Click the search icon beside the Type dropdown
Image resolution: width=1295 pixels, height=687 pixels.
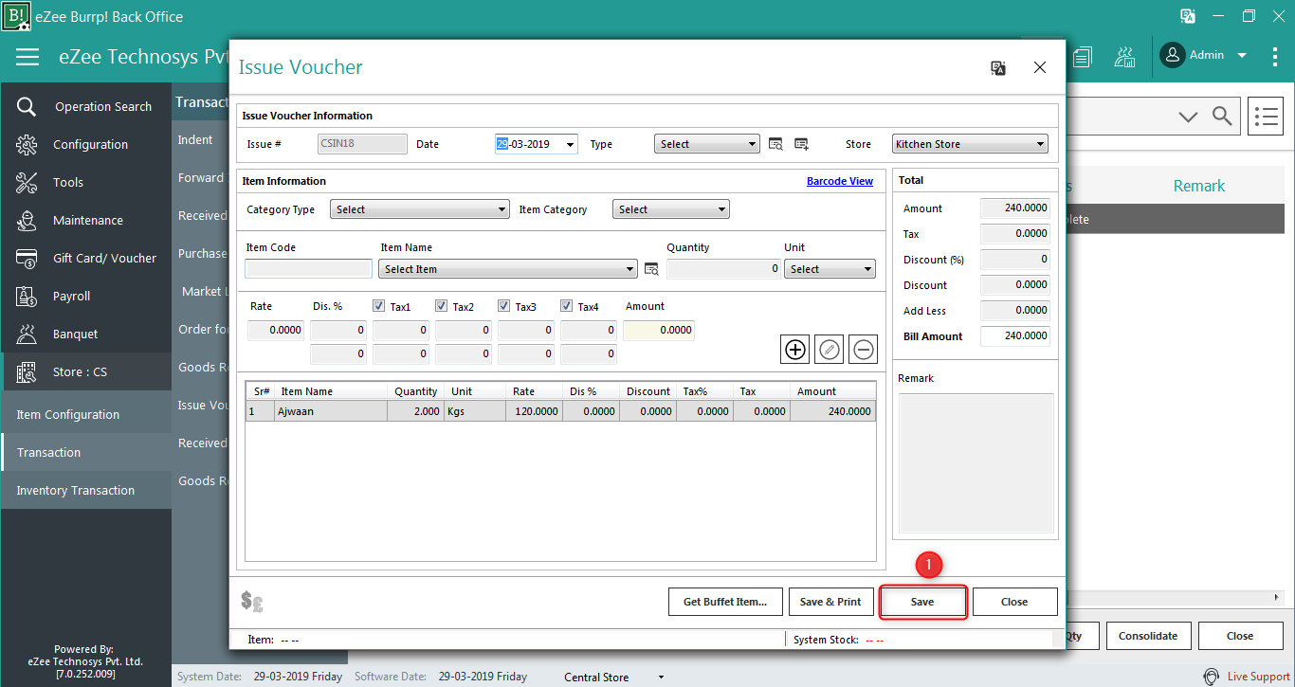[775, 144]
